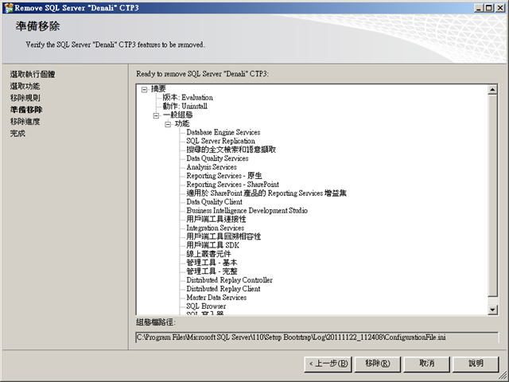Select the 準備移除 step in sidebar
The height and width of the screenshot is (382, 509).
coord(26,110)
